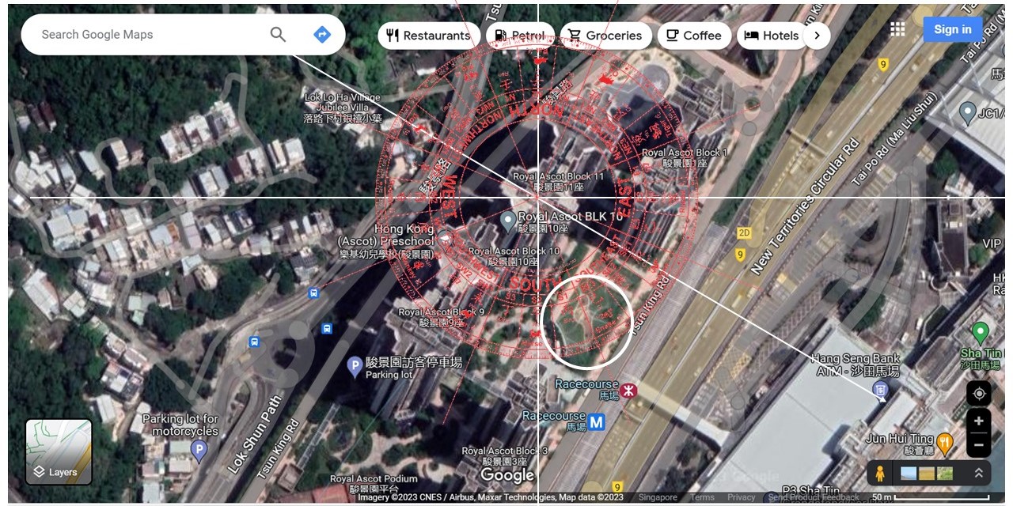Choose the Hotels category chip

772,36
